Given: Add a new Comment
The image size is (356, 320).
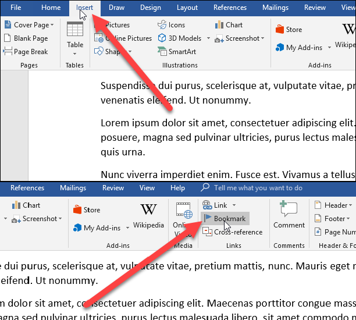Looking at the screenshot, I should 289,215.
